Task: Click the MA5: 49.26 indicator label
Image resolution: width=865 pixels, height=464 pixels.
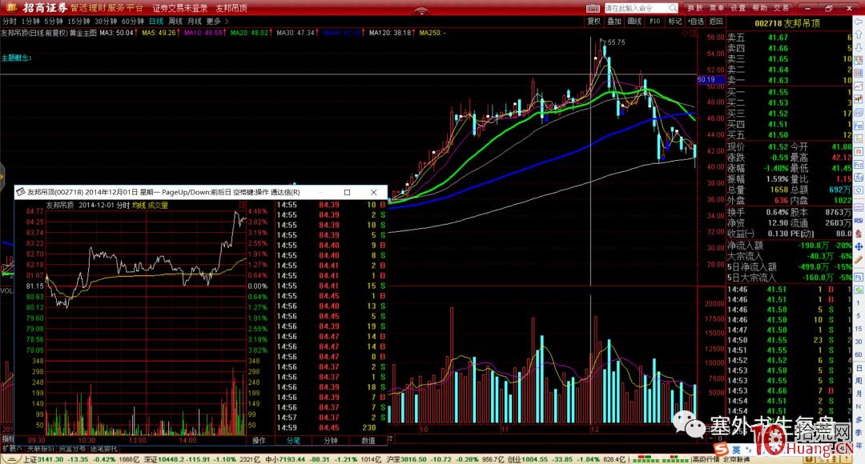Action: 159,33
